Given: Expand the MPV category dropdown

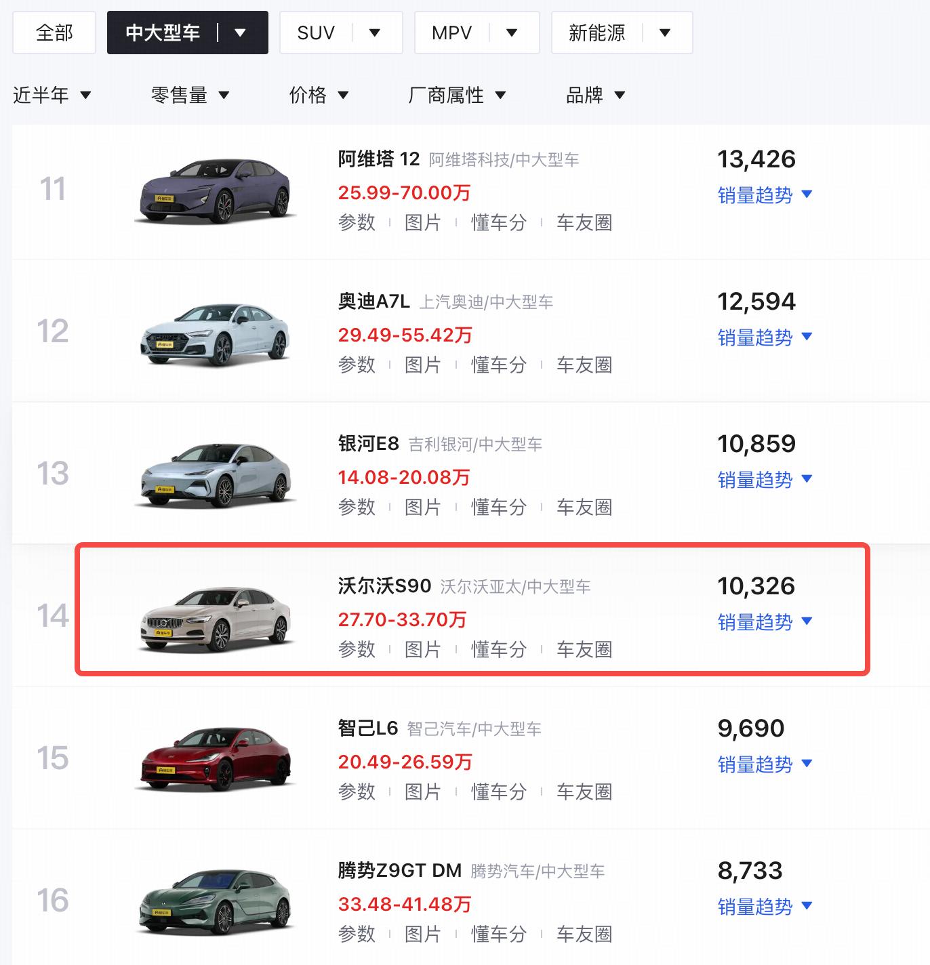Looking at the screenshot, I should pos(512,33).
